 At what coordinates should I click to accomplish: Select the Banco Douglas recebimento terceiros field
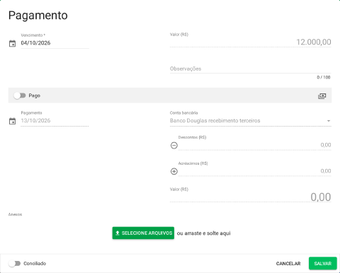[251, 121]
